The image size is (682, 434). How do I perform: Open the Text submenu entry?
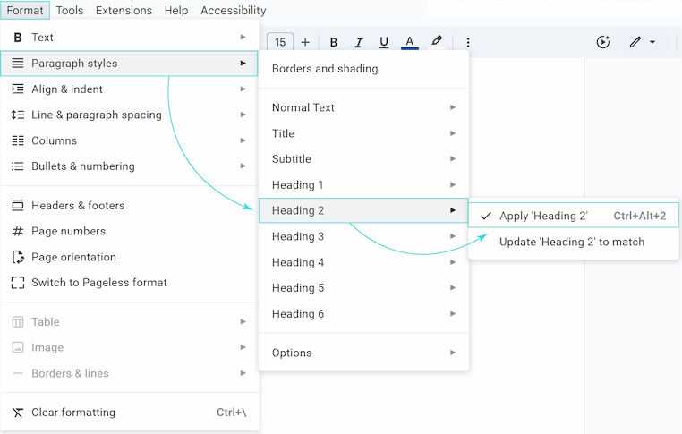(130, 38)
